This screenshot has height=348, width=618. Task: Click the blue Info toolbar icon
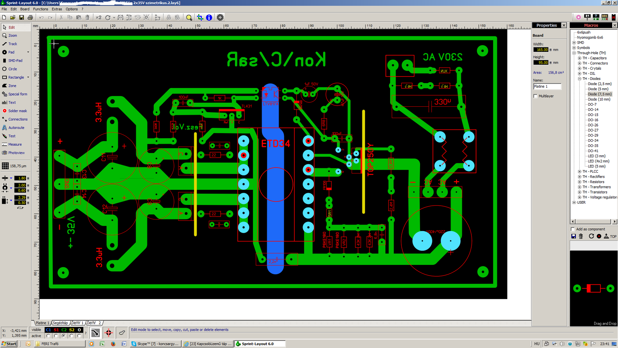pyautogui.click(x=209, y=17)
